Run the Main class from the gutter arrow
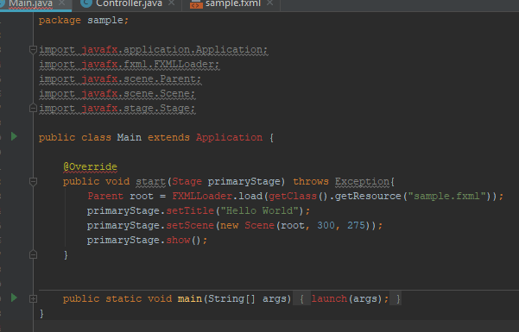Viewport: 519px width, 332px height. click(x=14, y=136)
